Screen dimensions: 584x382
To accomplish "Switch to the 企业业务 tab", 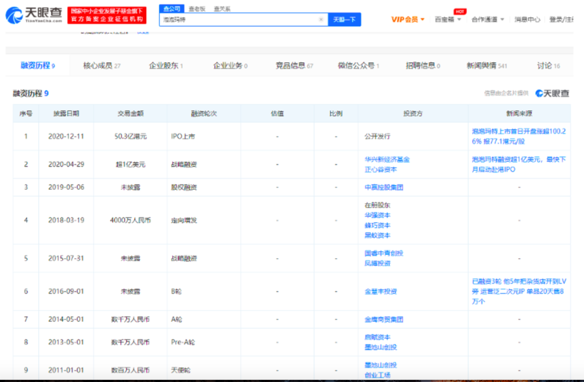I will pos(230,65).
